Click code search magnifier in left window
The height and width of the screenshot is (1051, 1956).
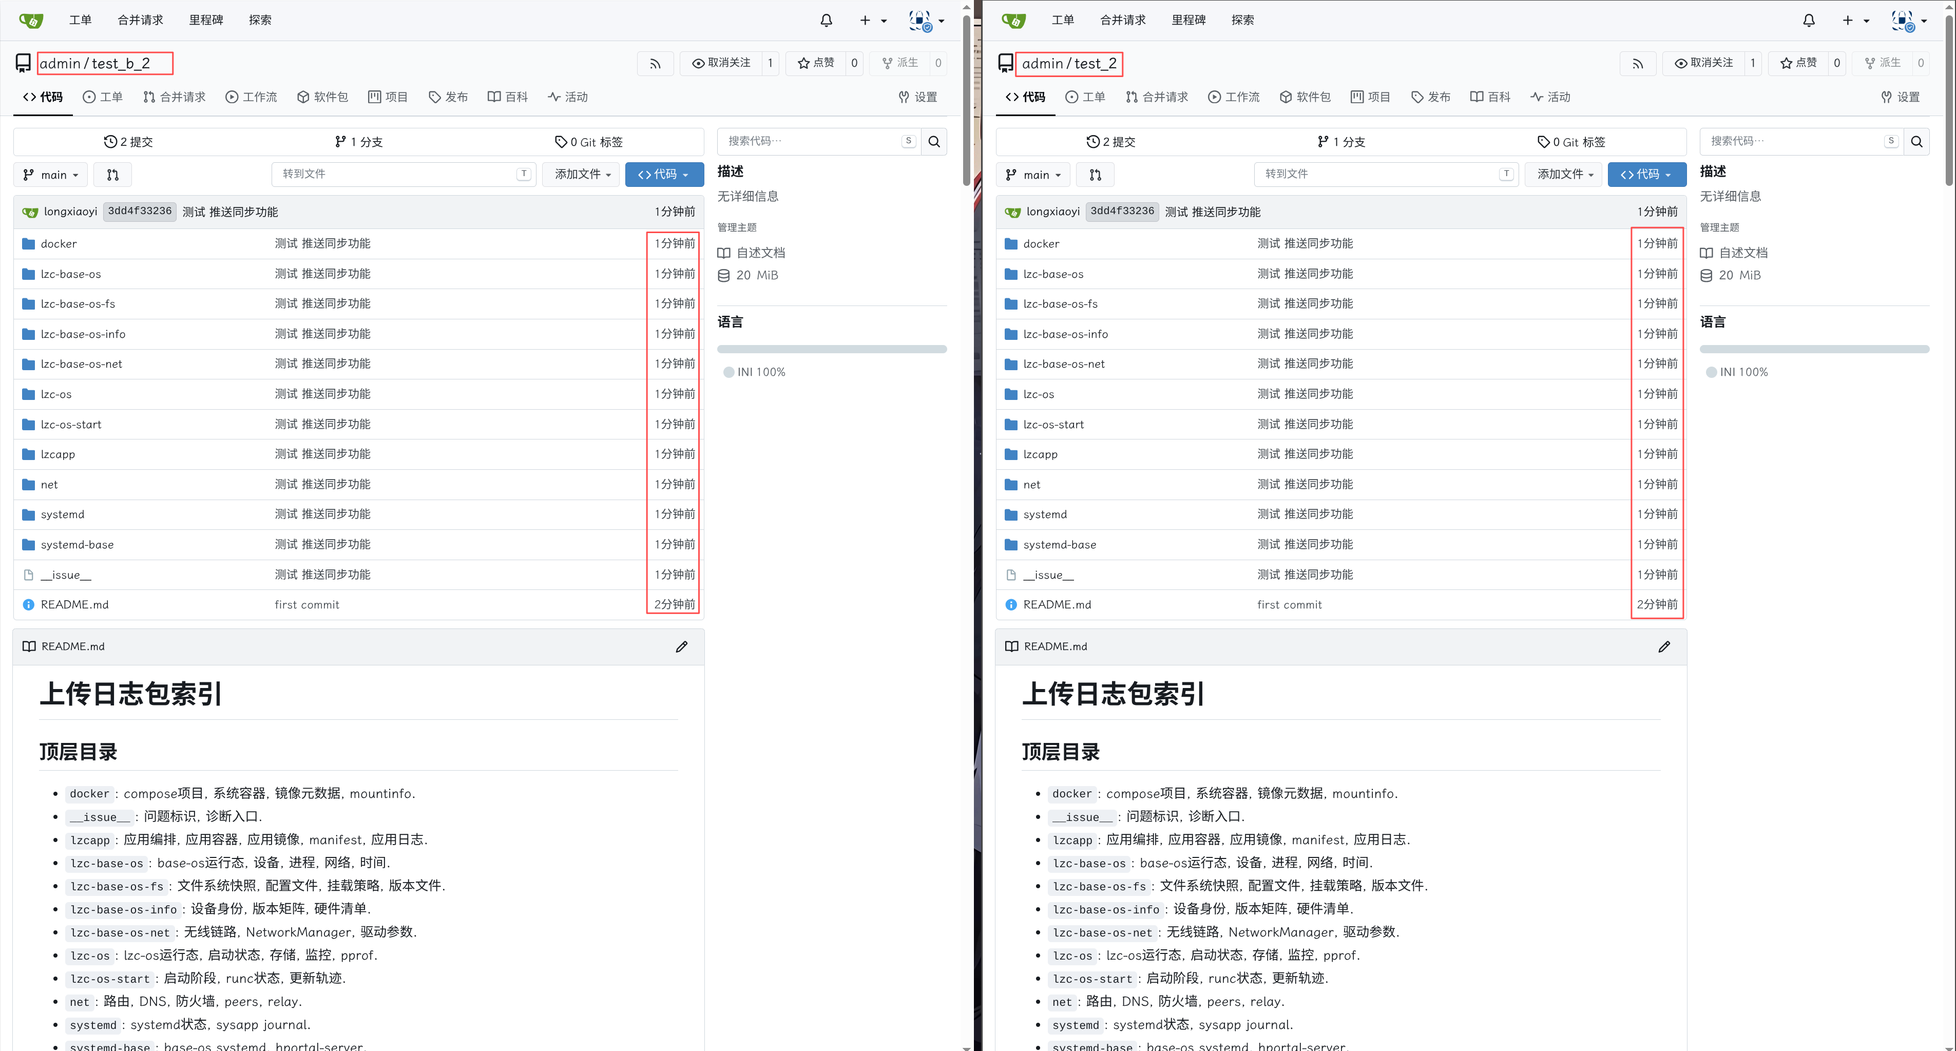[x=934, y=142]
